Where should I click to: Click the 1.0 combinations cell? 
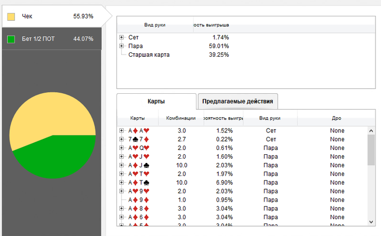point(182,200)
